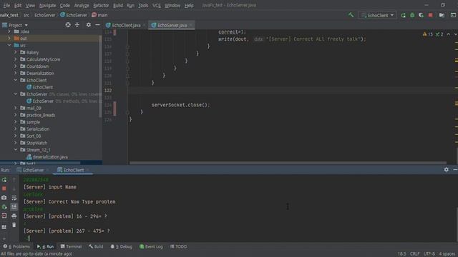Hide the Run panel with the minus icon

point(455,170)
